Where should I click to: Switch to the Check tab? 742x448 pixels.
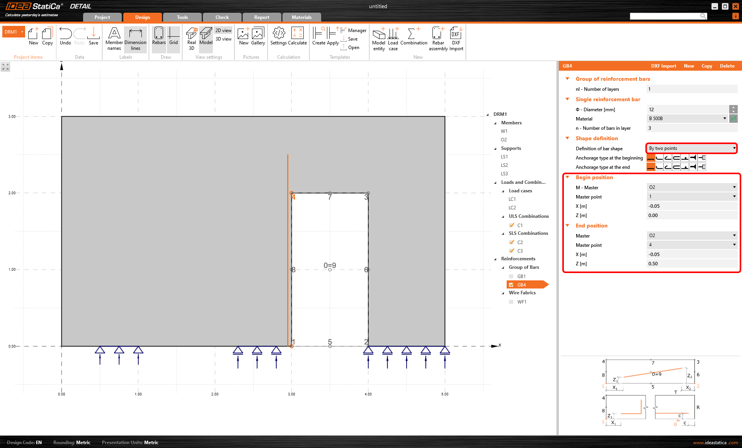coord(222,17)
